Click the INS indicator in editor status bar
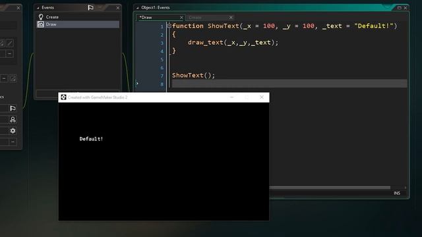Viewport: 422px width, 237px height. (397, 193)
